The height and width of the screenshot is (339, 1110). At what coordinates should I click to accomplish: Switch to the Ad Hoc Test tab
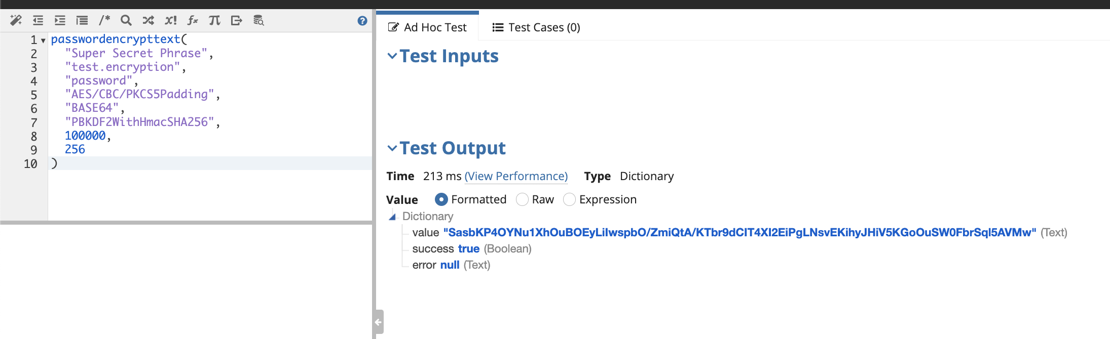[427, 27]
